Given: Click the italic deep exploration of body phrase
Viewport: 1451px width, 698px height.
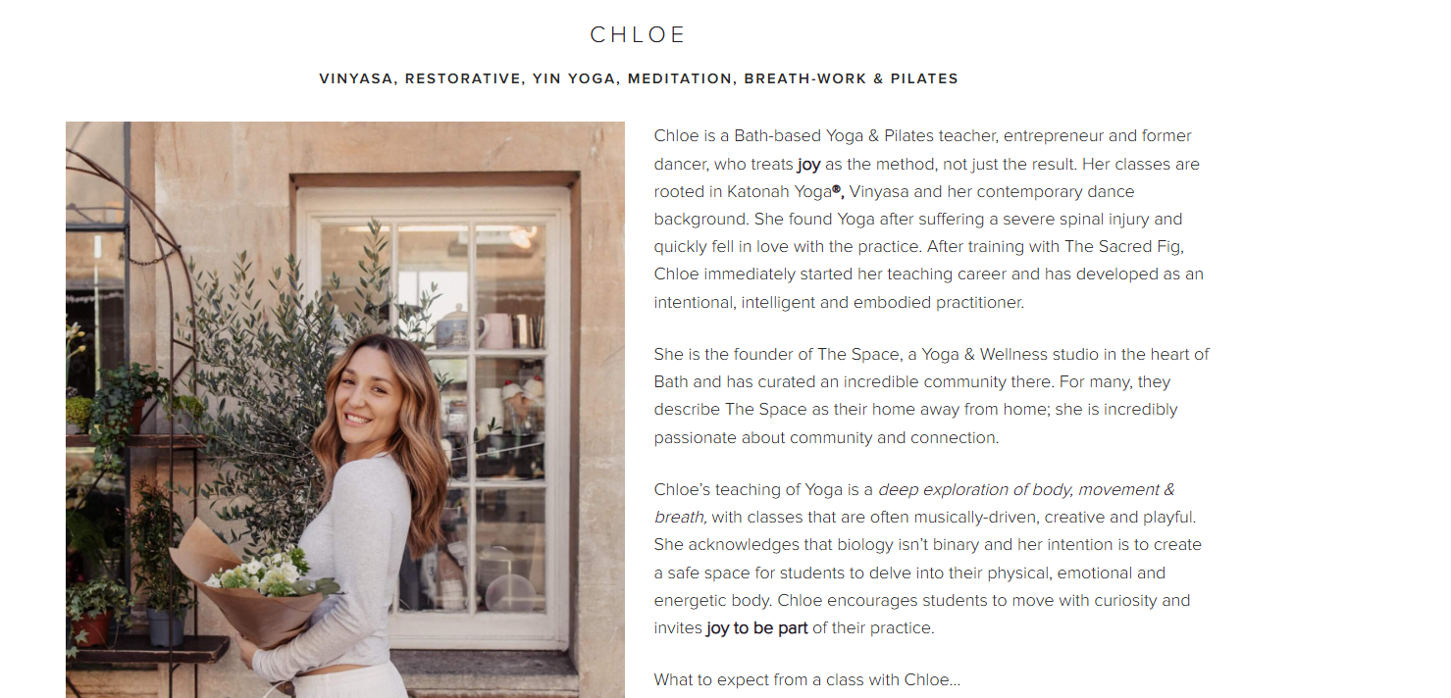Looking at the screenshot, I should pos(1025,489).
